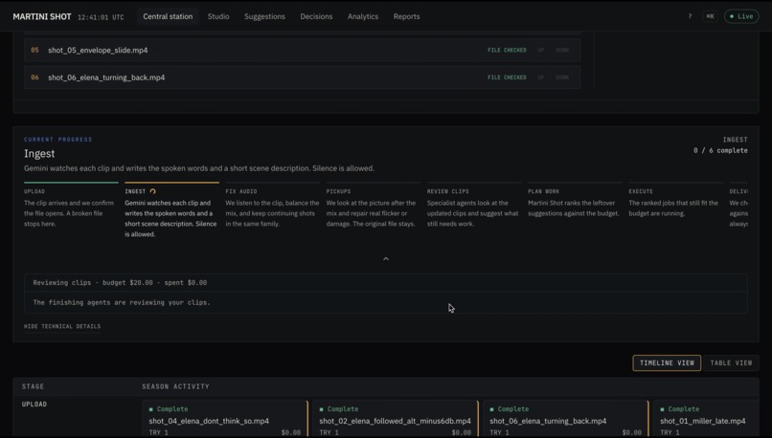Click Hide Technical Details link
This screenshot has width=772, height=438.
point(62,326)
